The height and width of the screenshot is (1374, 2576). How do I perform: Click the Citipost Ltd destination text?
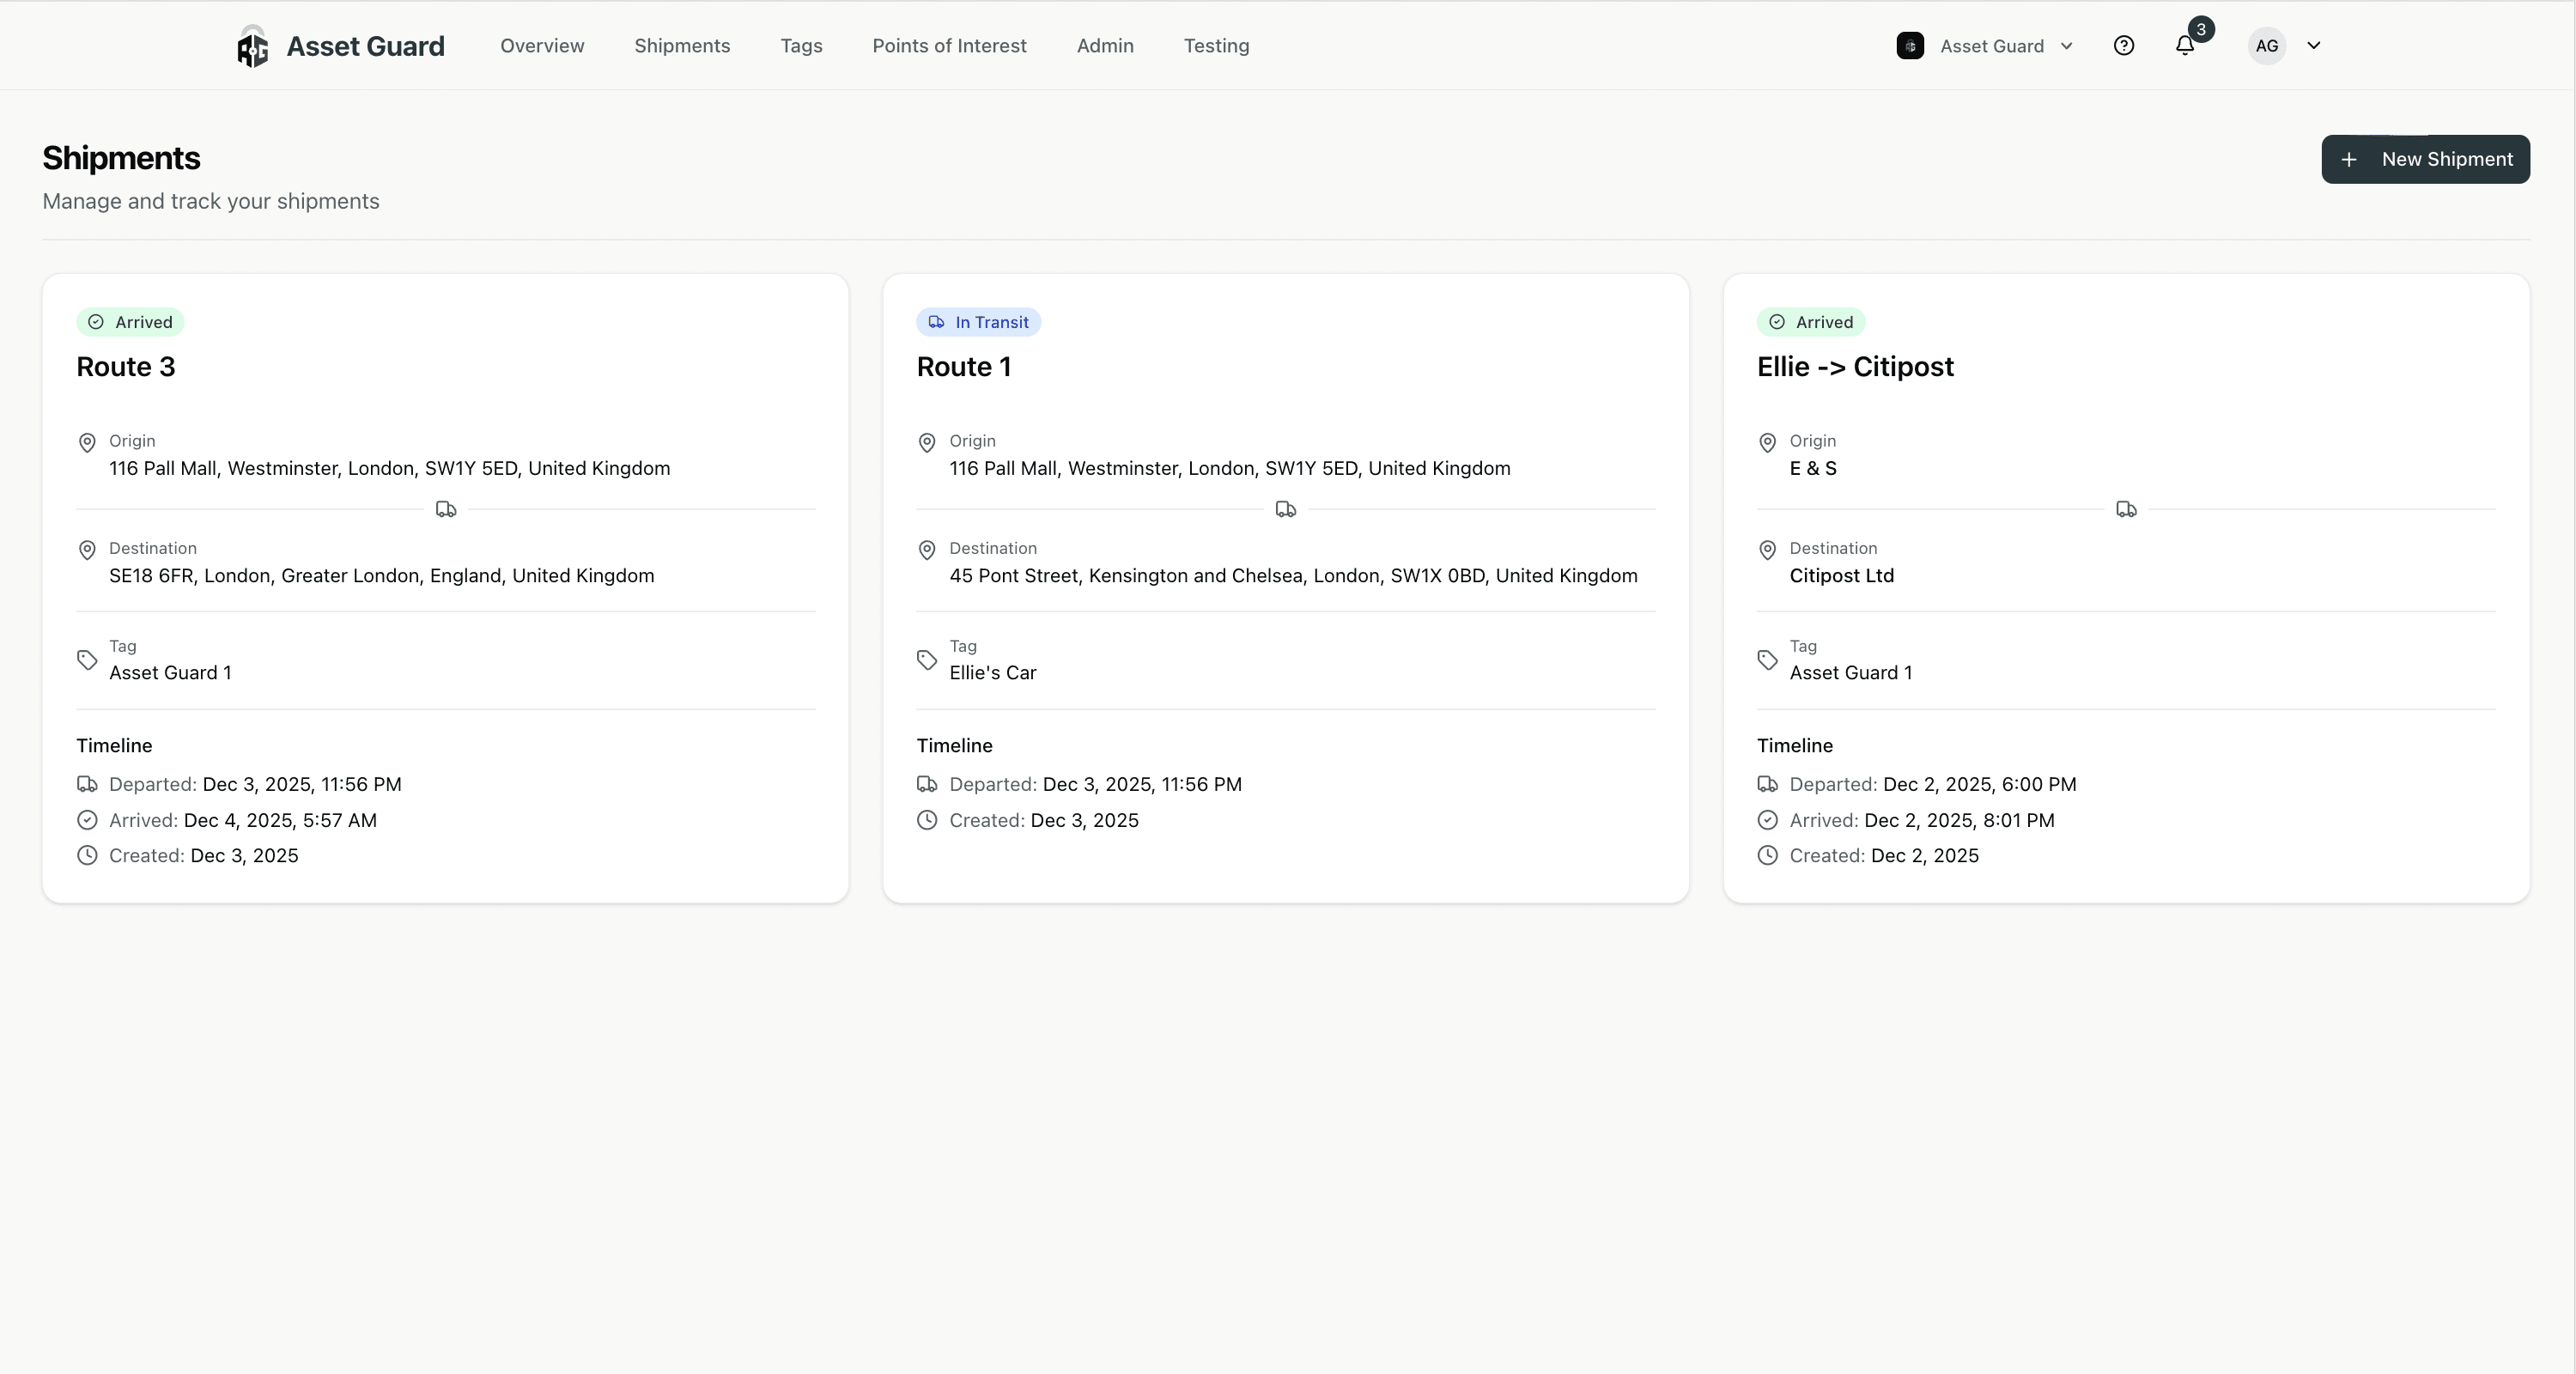click(x=1842, y=576)
